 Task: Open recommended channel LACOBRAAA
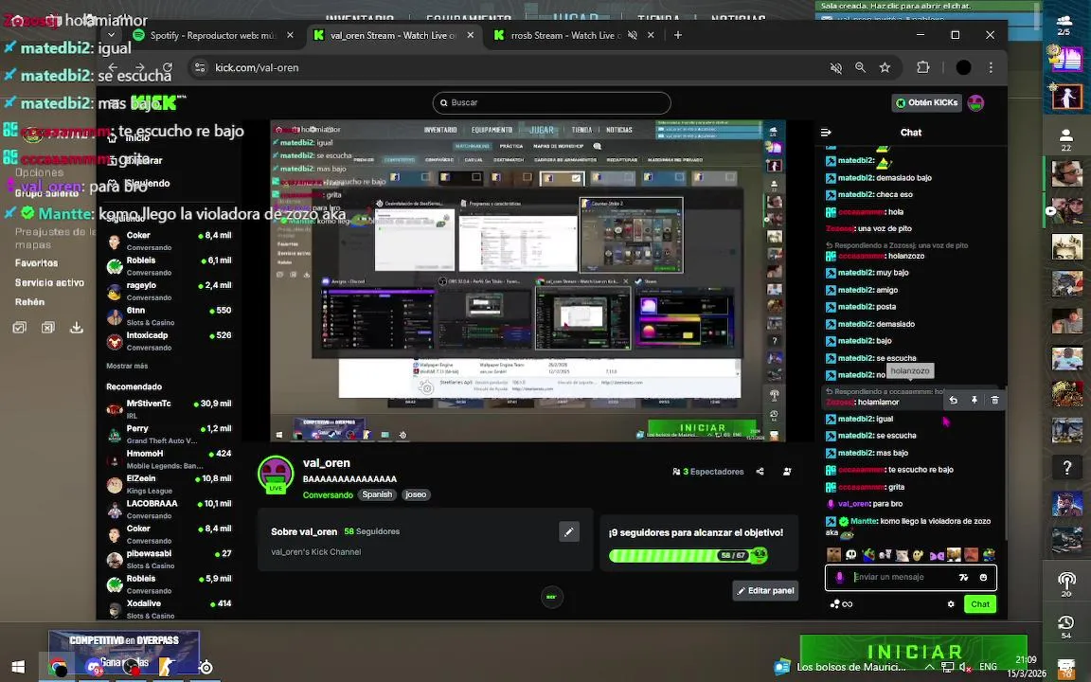[x=170, y=510]
